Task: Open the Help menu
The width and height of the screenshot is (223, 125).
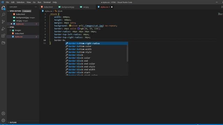Action: click(x=55, y=2)
